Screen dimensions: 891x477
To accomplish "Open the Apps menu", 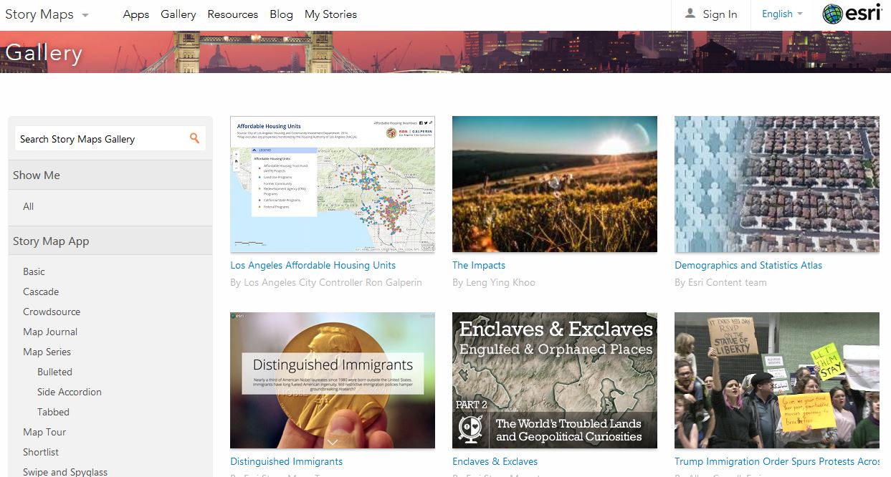I will coord(136,14).
